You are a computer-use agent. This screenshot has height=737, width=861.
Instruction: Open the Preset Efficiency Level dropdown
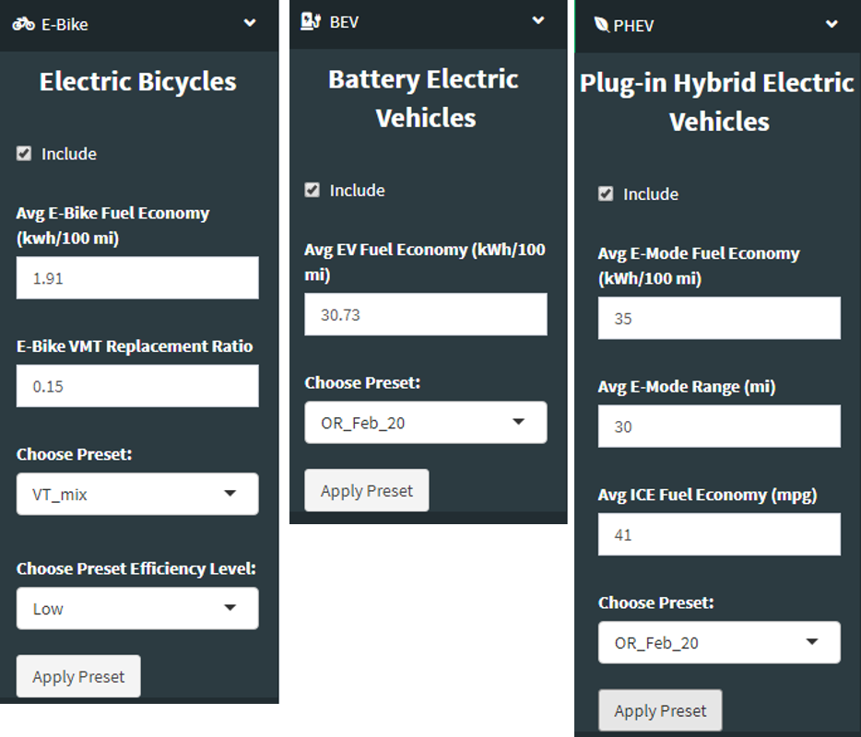pos(137,609)
